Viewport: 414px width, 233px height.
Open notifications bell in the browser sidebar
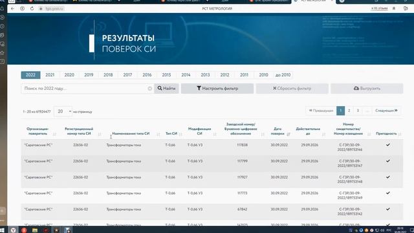3,8
